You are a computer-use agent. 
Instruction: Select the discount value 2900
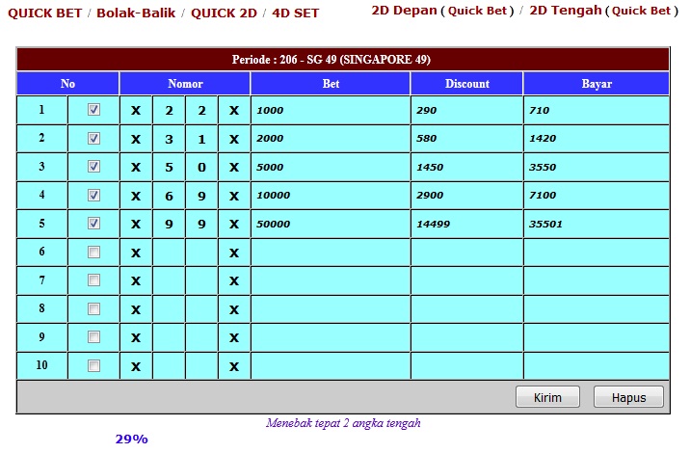point(430,196)
